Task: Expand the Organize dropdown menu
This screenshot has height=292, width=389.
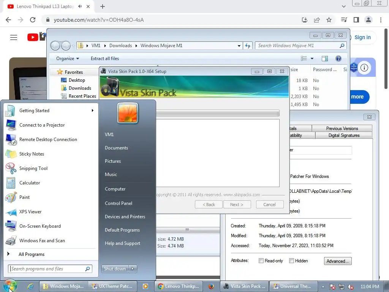Action: (68, 59)
